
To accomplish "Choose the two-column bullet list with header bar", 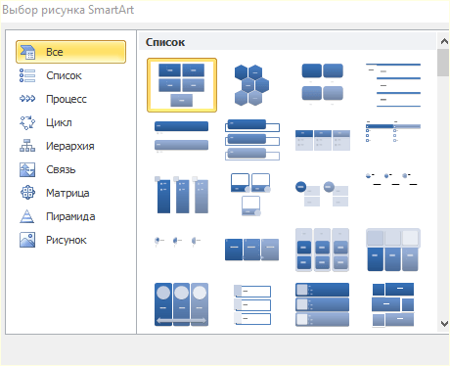I will coord(393,131).
